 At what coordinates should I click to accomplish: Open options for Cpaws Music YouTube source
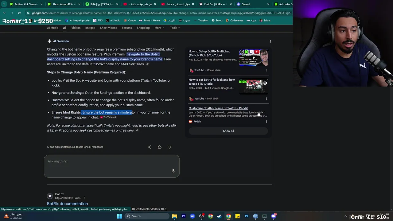click(266, 70)
